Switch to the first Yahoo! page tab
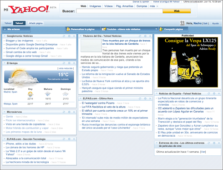Viewport: 223px width, 170px height. (x=8, y=23)
